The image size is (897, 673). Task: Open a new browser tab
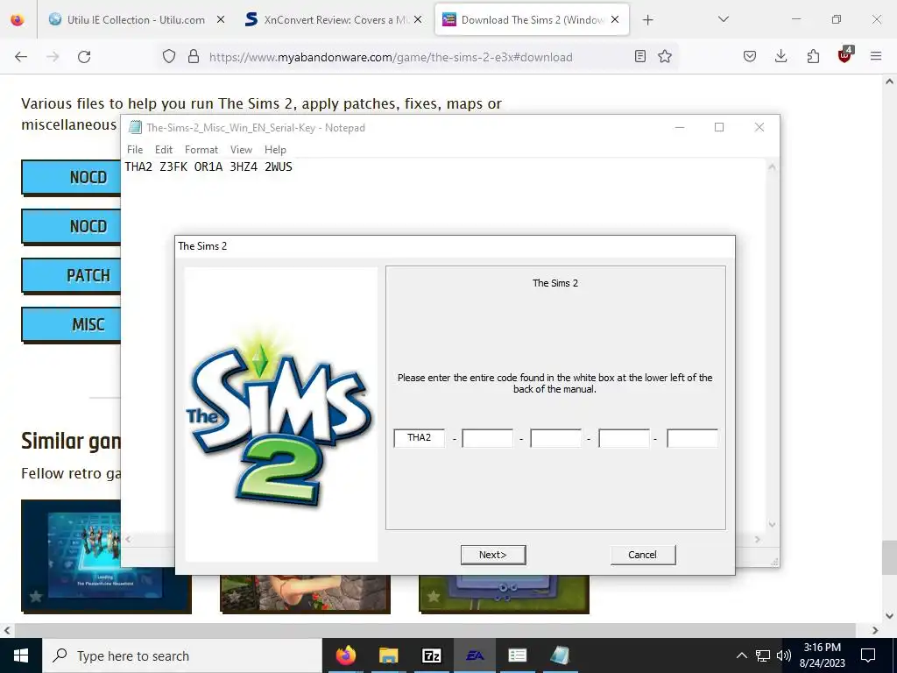(647, 20)
